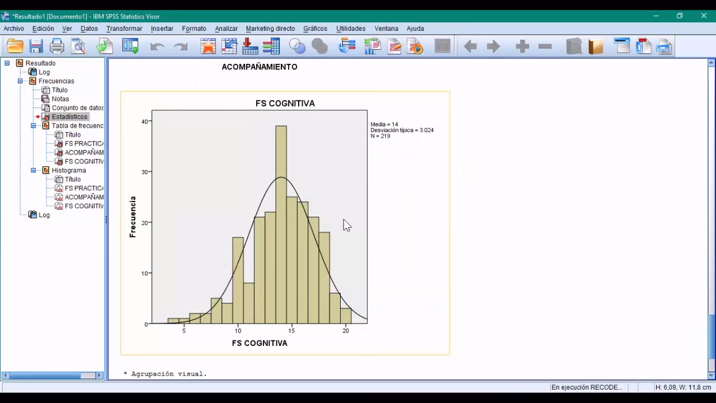Select Conjunto de datos outline item
Viewport: 716px width, 403px height.
77,108
